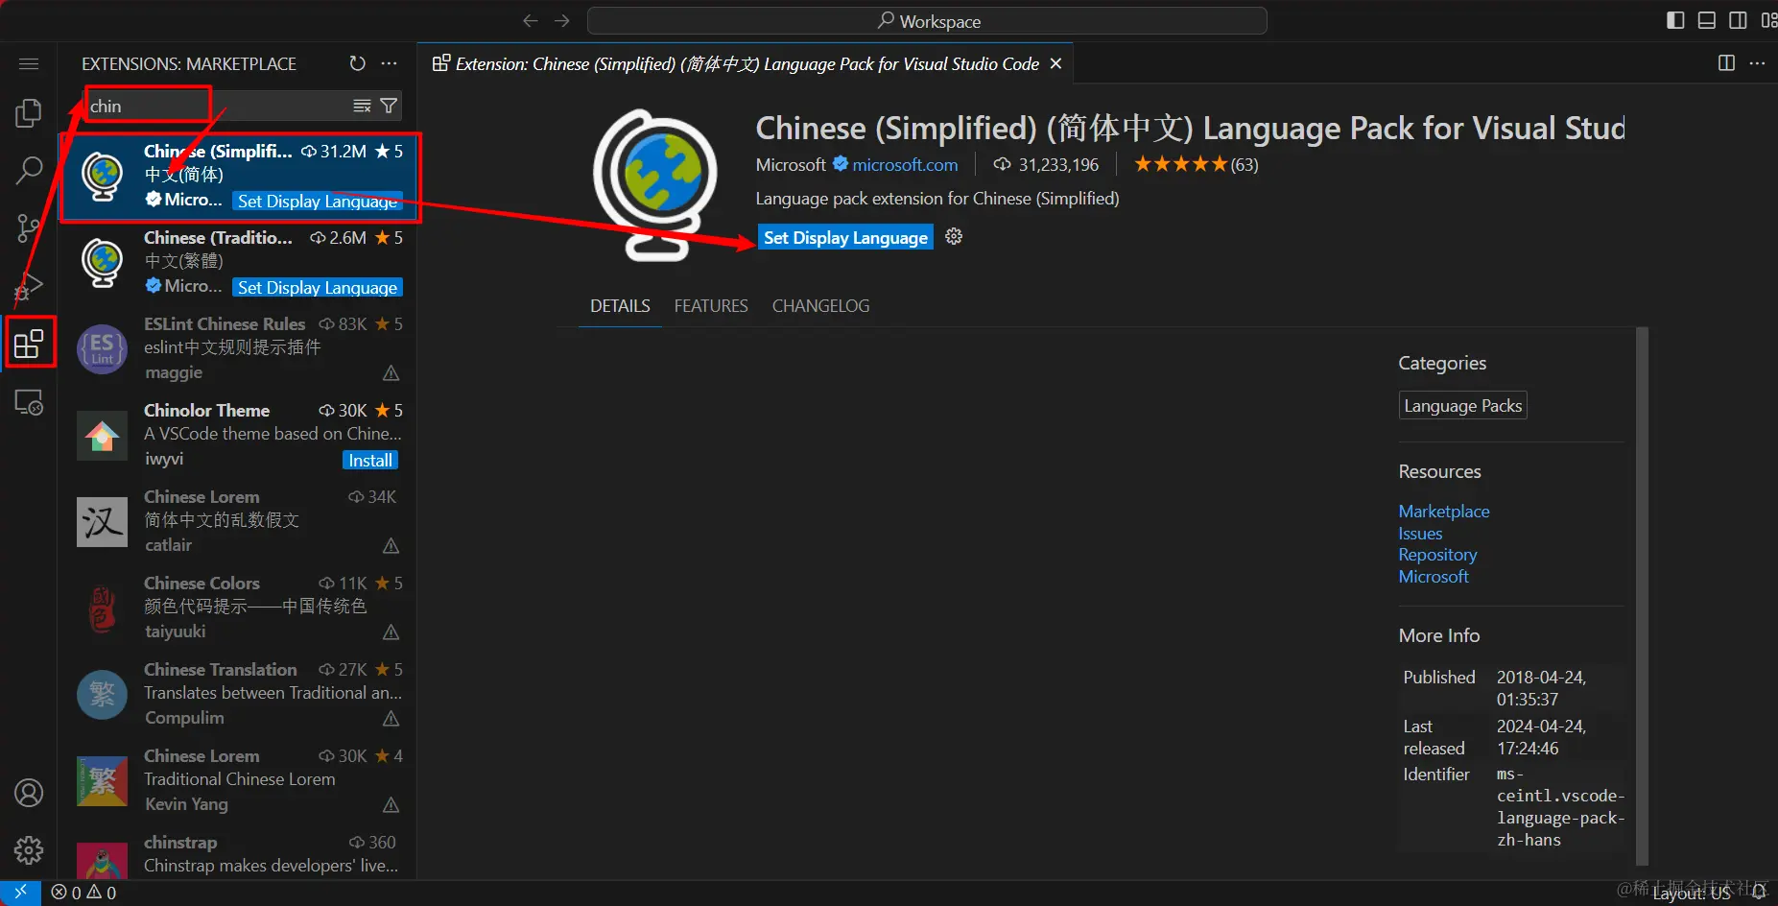Click the 31,233,196 install count
Image resolution: width=1778 pixels, height=906 pixels.
click(x=1047, y=165)
